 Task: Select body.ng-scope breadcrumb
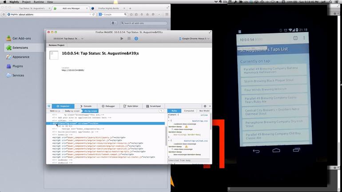72,111
